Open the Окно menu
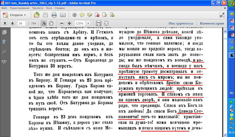Screen dimensions: 235x137 (x=49, y=8)
